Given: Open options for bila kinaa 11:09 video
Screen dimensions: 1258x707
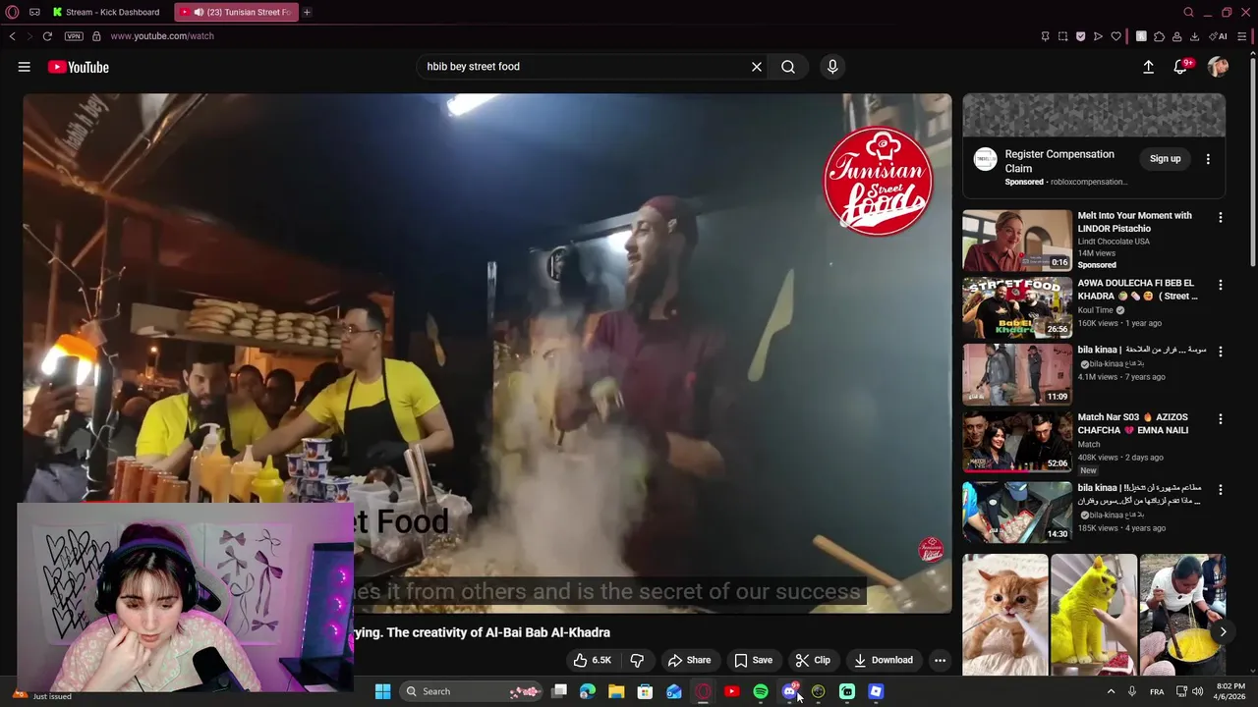Looking at the screenshot, I should pyautogui.click(x=1221, y=352).
